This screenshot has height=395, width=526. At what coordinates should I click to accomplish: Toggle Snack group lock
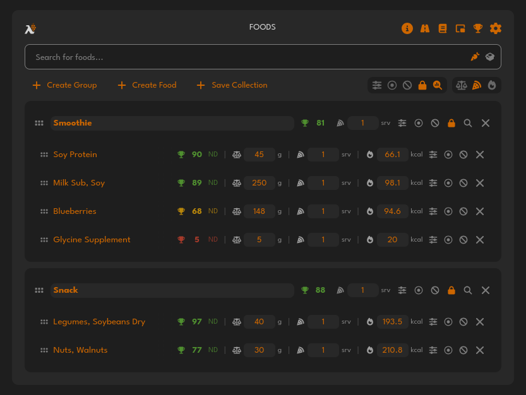(451, 290)
